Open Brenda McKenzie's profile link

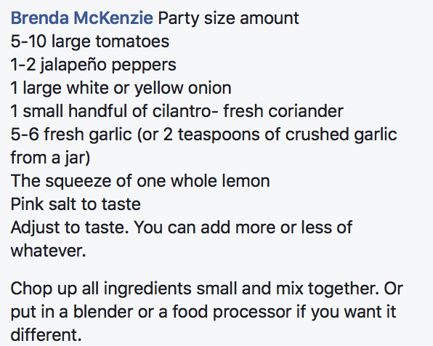click(x=82, y=18)
